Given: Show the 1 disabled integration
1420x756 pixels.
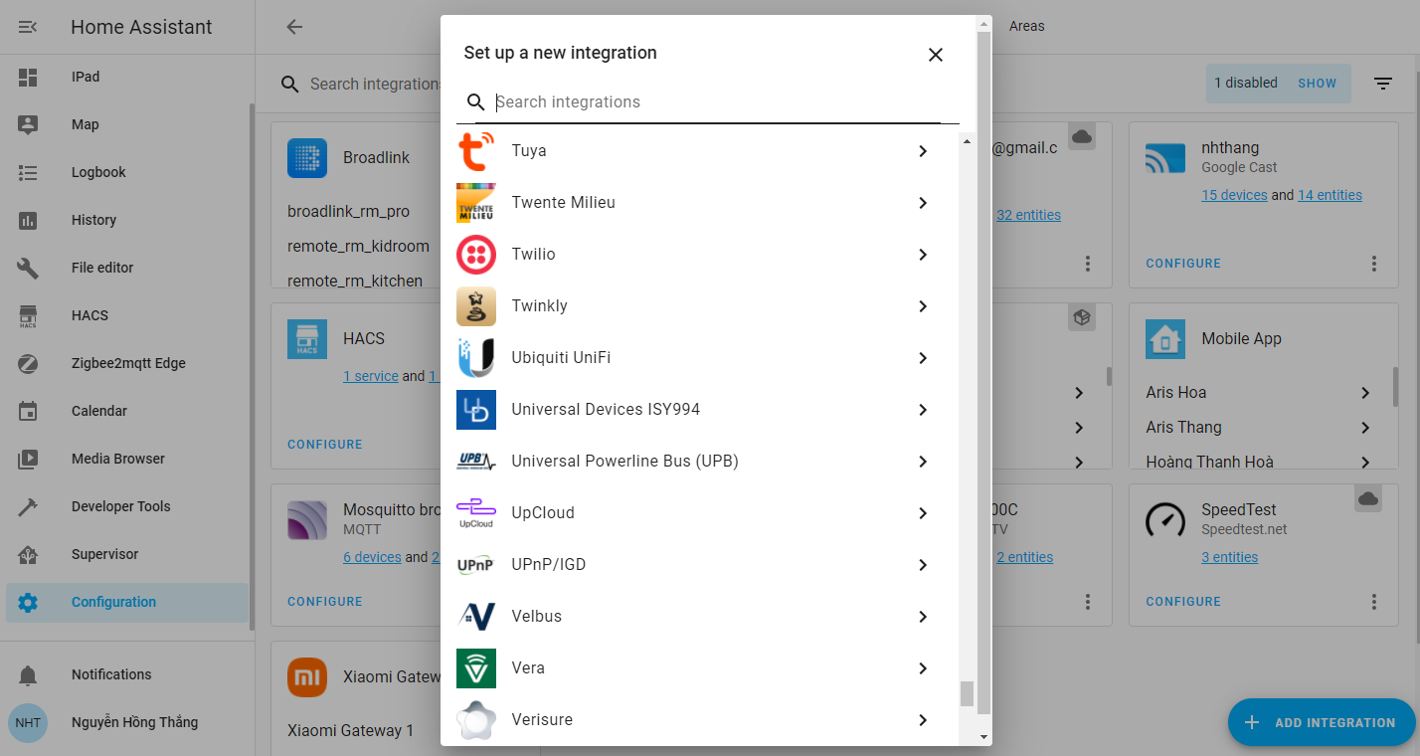Looking at the screenshot, I should [1317, 84].
